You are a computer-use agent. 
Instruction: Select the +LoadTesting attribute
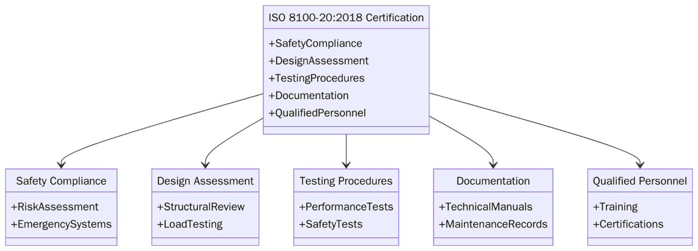(189, 224)
